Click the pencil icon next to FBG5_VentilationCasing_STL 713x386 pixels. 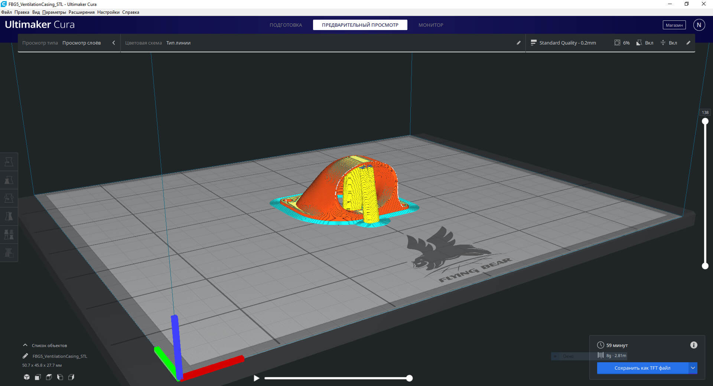tap(25, 356)
